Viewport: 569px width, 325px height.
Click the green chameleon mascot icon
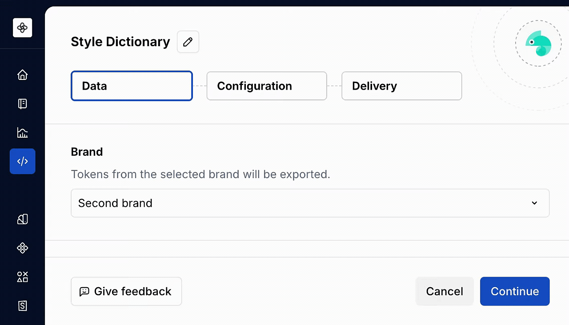(538, 44)
